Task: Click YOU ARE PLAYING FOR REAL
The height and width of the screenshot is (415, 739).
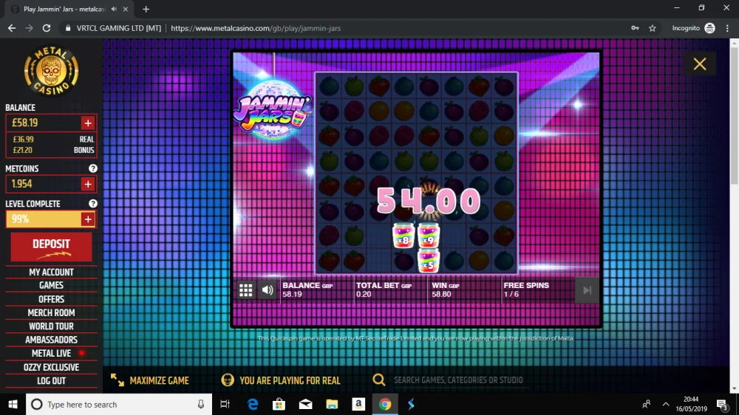Action: 290,380
